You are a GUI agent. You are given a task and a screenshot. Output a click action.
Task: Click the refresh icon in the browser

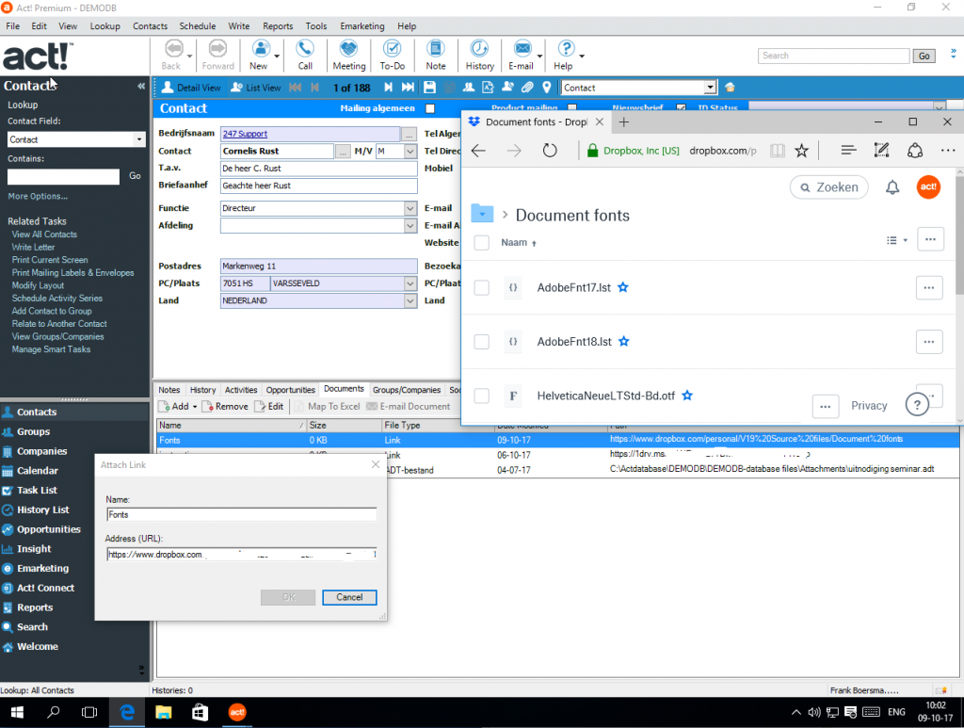(x=550, y=151)
